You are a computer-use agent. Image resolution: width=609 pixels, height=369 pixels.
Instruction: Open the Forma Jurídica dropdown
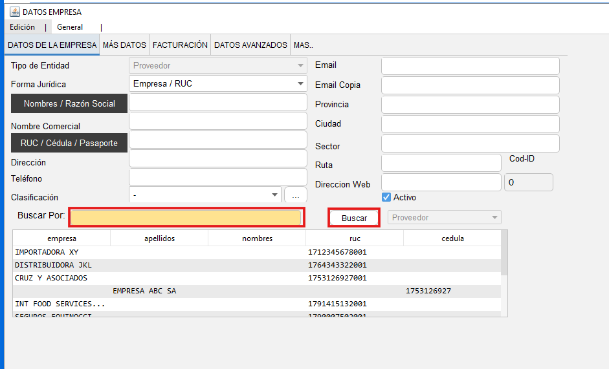coord(218,83)
